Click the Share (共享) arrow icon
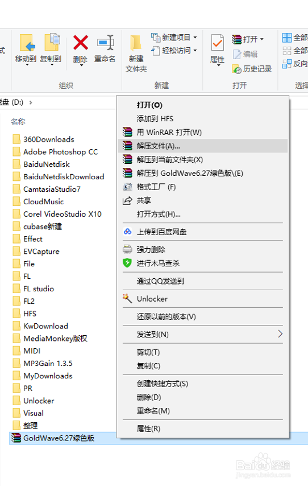Viewport: 308px width, 486px height. pos(127,200)
